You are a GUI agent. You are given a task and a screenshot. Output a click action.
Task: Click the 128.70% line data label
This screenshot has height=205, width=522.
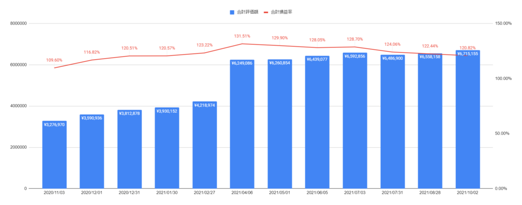pos(355,39)
